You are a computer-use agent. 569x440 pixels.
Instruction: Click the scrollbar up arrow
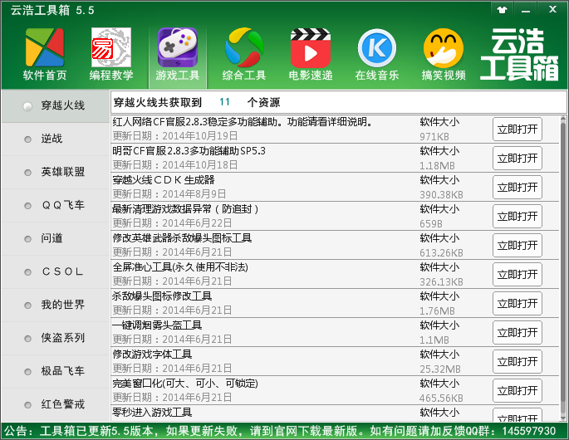point(563,119)
